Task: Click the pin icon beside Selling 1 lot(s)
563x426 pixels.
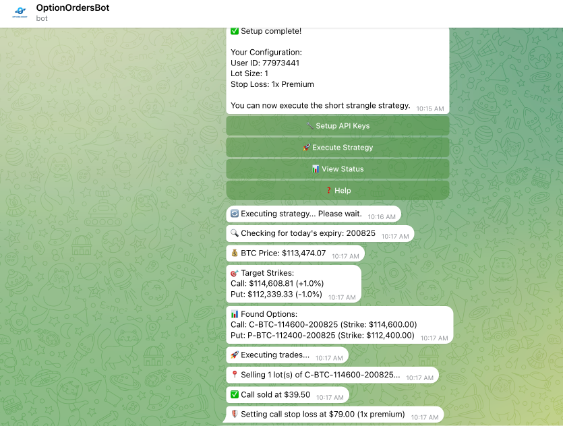Action: [235, 375]
